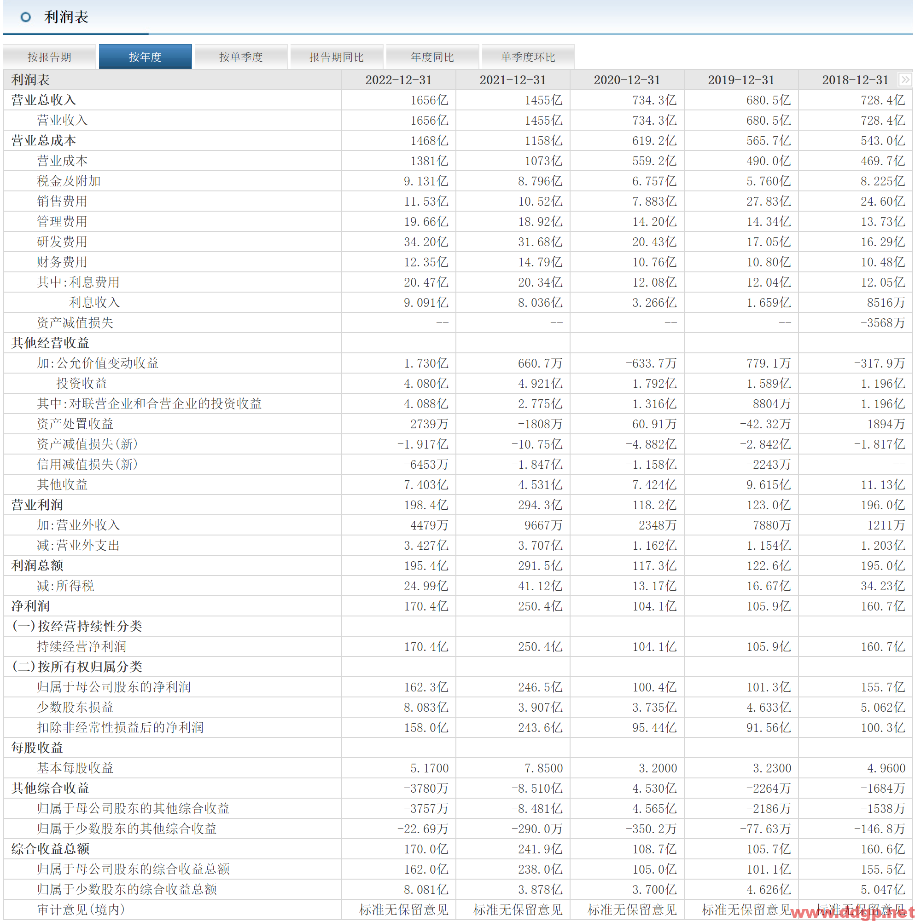Image resolution: width=915 pixels, height=921 pixels.
Task: Click (二)按所有权归属分类 section label
Action: (x=77, y=667)
